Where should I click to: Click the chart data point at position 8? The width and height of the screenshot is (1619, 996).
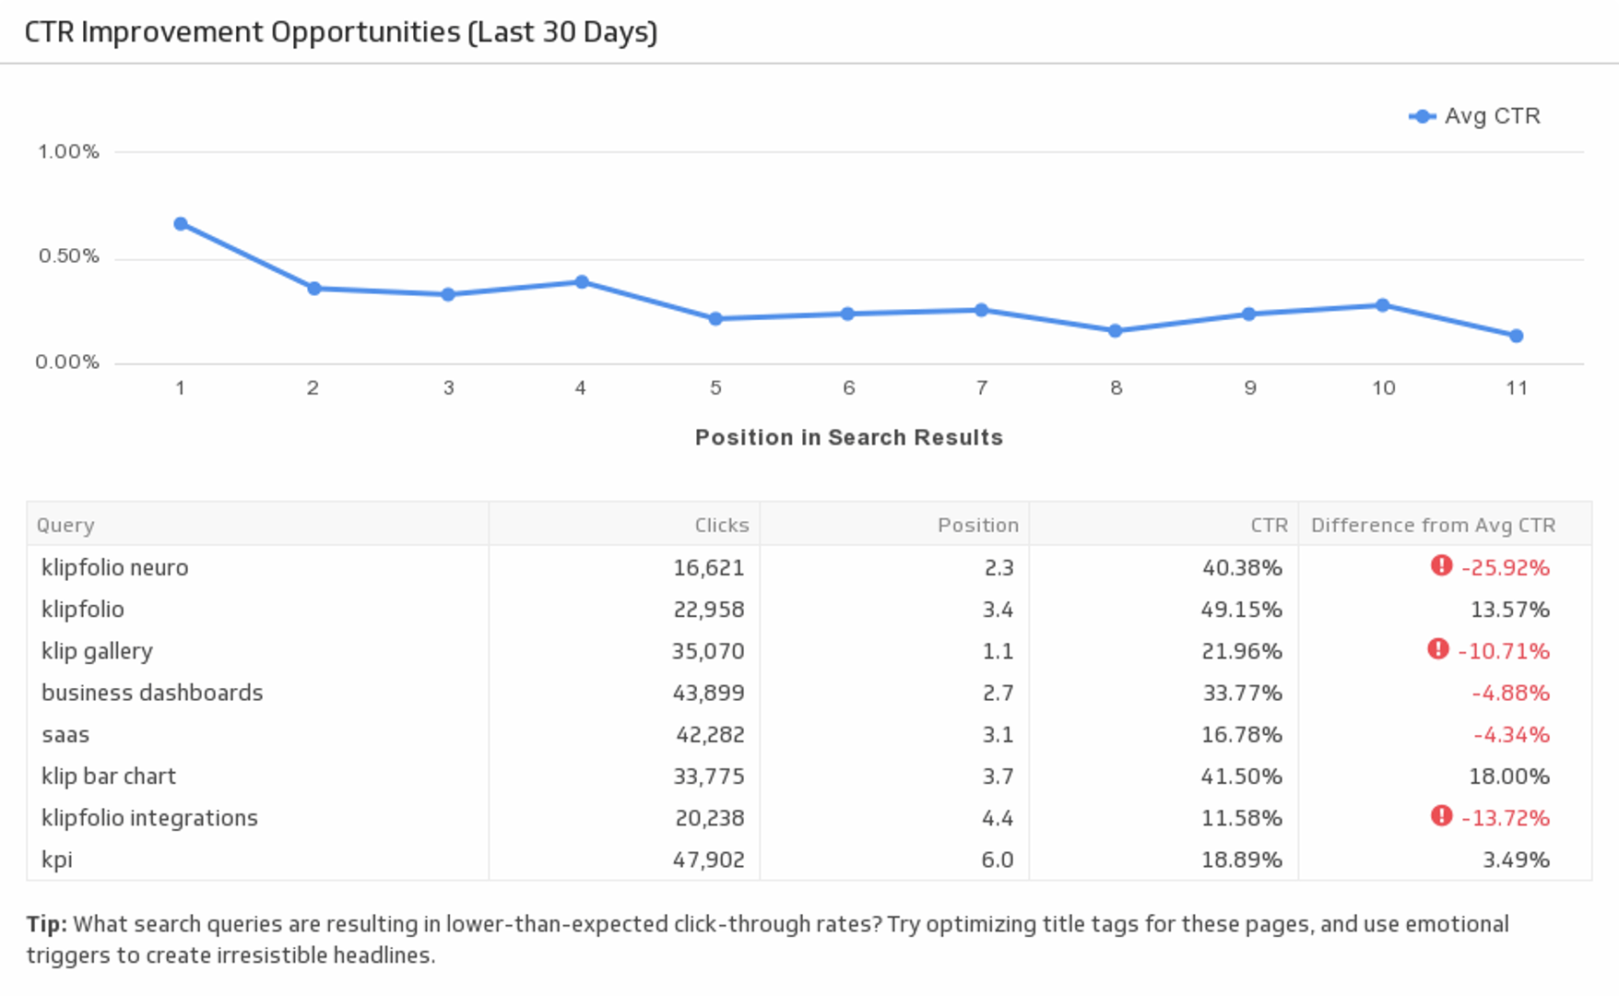pyautogui.click(x=1116, y=330)
